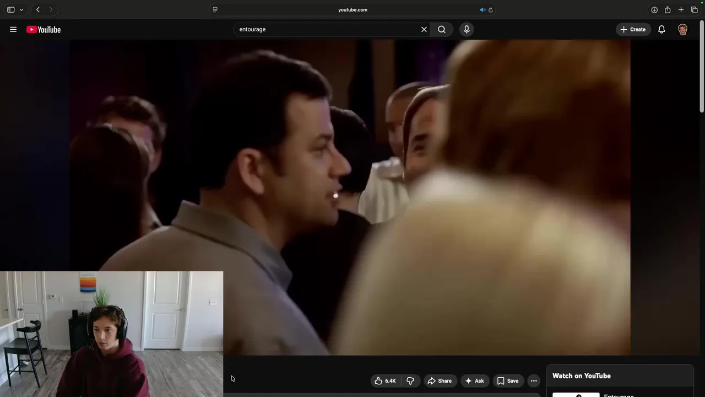Image resolution: width=705 pixels, height=397 pixels.
Task: Show Safari downloads
Action: [x=654, y=9]
